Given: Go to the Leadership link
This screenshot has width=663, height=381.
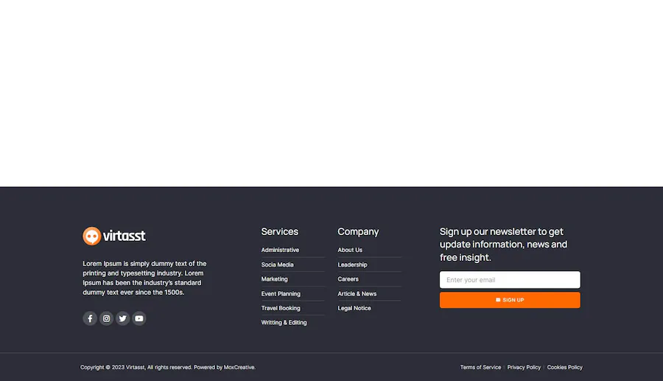Looking at the screenshot, I should [352, 265].
